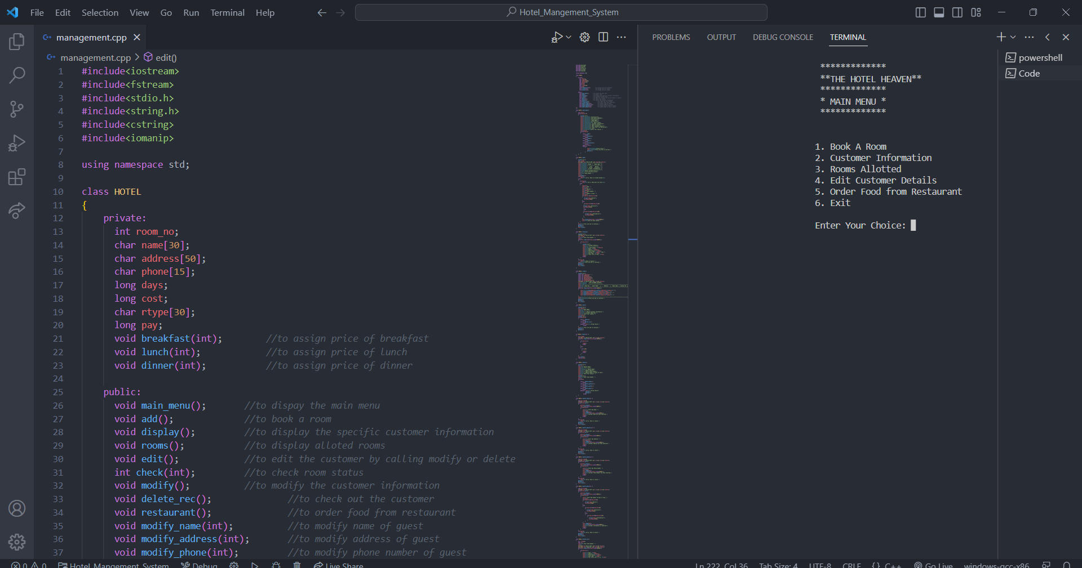Toggle the Primary Side Bar visibility
Screen dimensions: 1082x568
coord(921,12)
